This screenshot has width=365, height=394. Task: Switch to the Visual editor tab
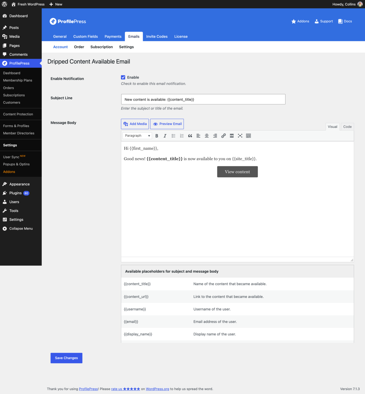[332, 127]
